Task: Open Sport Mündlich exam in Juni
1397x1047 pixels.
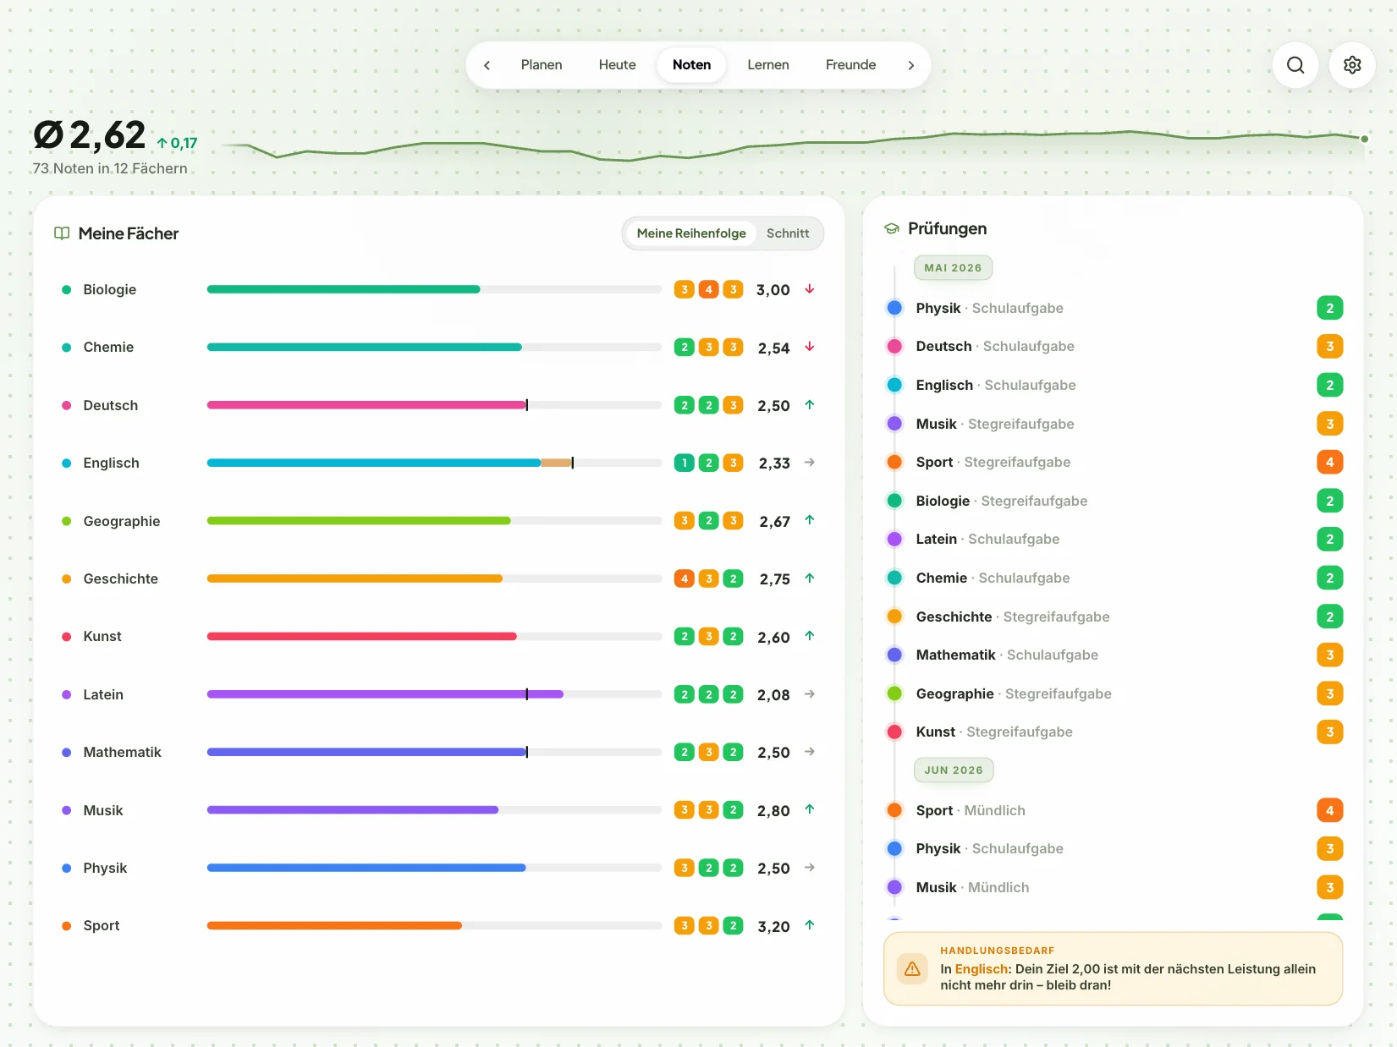Action: tap(1114, 810)
